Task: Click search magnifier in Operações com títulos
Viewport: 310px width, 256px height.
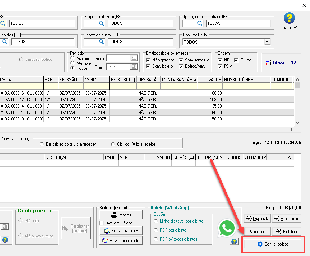Action: click(200, 23)
